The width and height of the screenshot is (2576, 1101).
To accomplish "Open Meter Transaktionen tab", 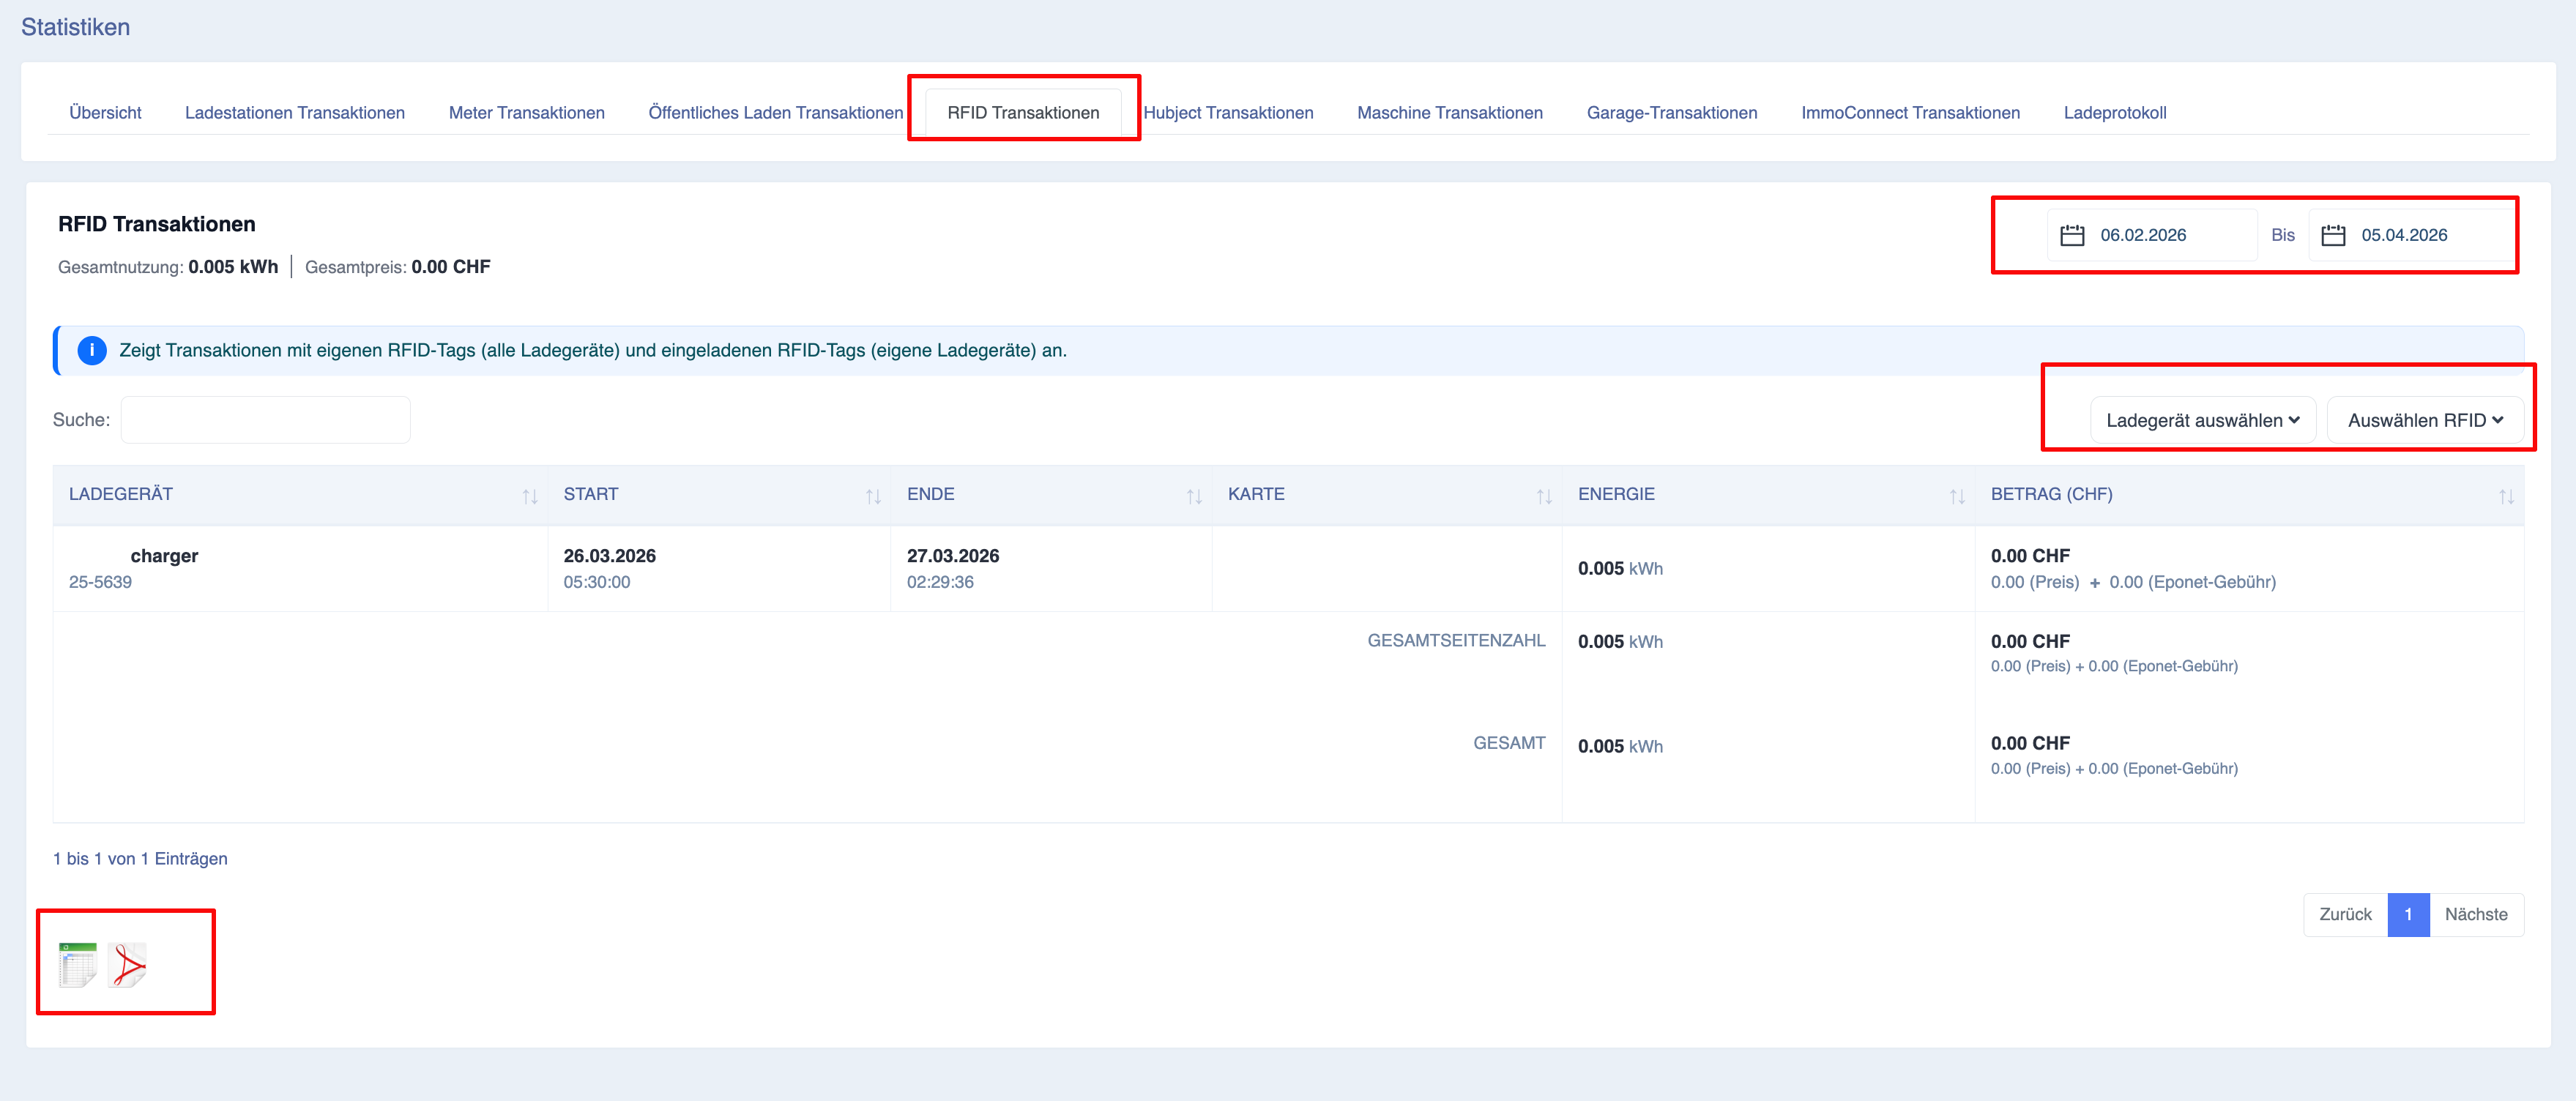I will tap(527, 112).
